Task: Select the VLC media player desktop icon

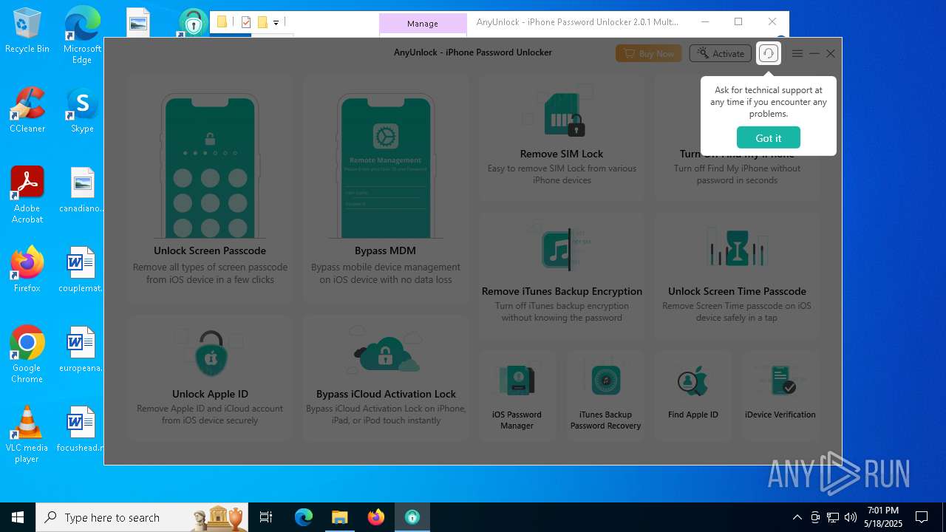Action: click(27, 434)
